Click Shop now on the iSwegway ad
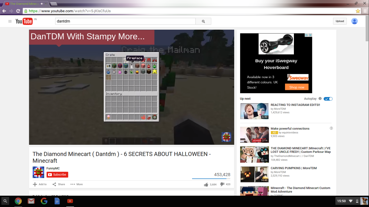The image size is (369, 207). (297, 87)
